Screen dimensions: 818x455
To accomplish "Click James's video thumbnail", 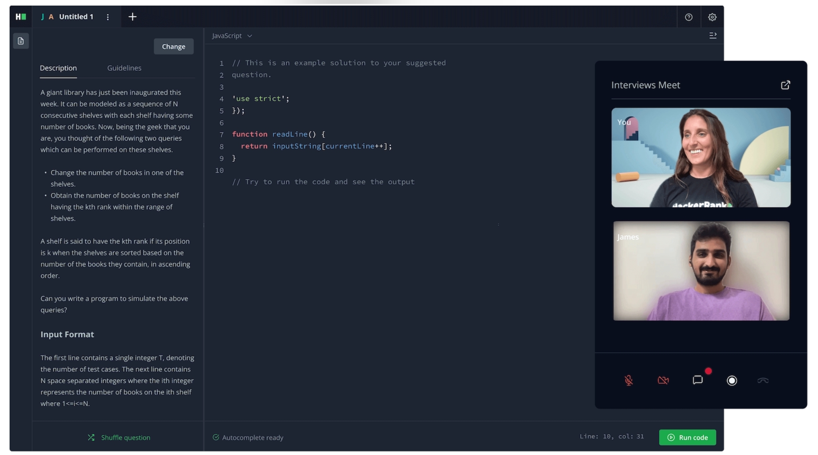I will 701,271.
